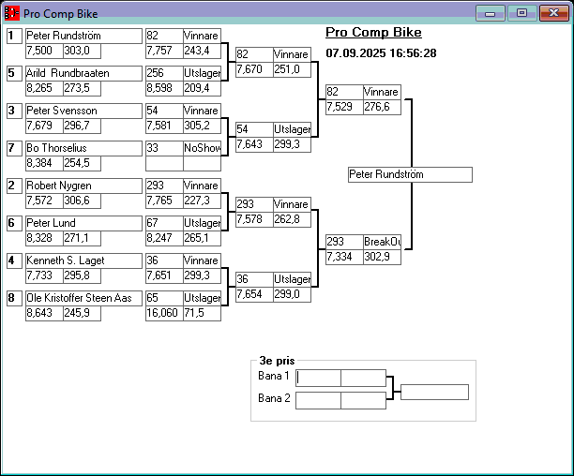Click the Pro Comp Bike title bar icon

(x=12, y=14)
